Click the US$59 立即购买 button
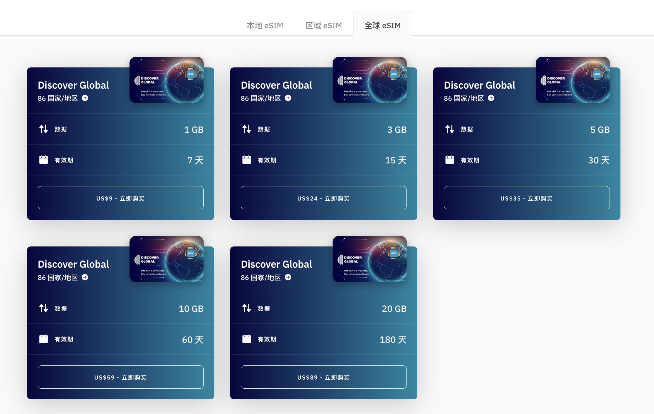The height and width of the screenshot is (414, 654). [120, 377]
